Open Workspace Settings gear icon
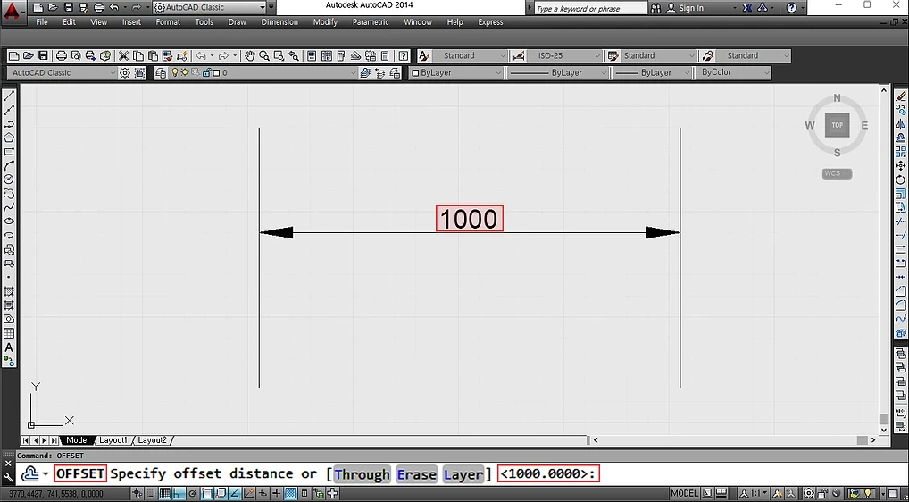This screenshot has width=909, height=502. pos(125,73)
